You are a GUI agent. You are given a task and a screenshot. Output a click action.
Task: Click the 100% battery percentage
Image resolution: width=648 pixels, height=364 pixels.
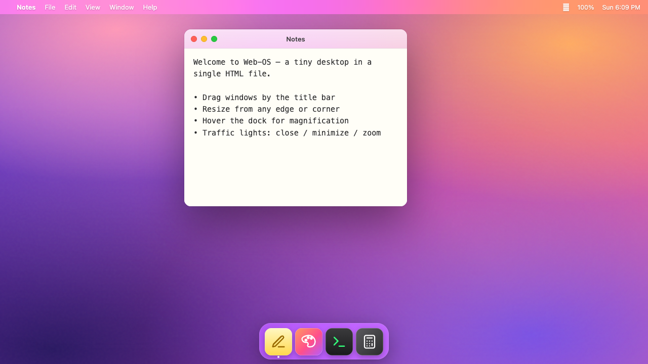click(x=586, y=7)
